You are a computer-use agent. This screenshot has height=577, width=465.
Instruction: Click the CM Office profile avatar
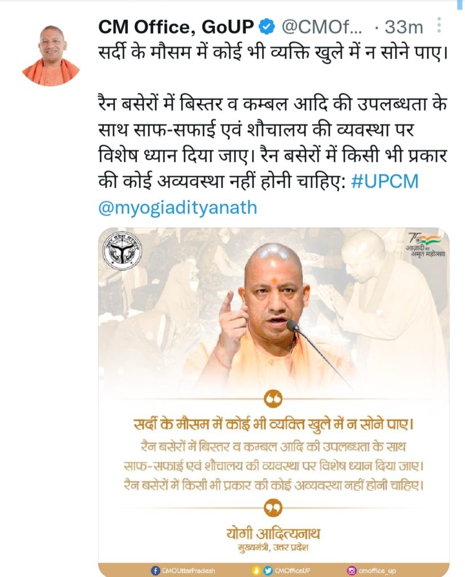coord(51,55)
